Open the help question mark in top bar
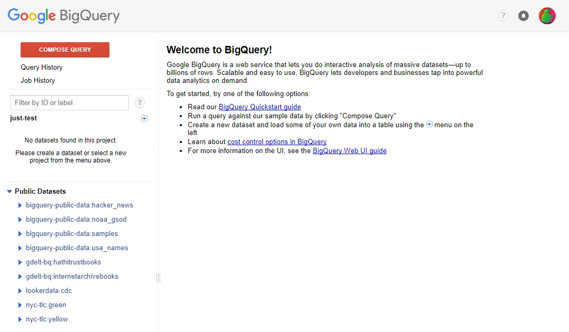This screenshot has width=569, height=332. click(x=502, y=16)
